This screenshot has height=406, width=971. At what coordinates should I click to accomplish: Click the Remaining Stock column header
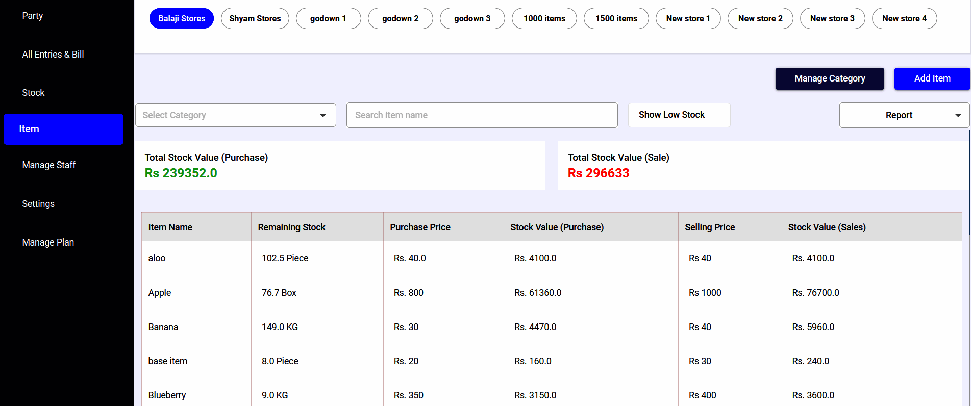click(291, 227)
